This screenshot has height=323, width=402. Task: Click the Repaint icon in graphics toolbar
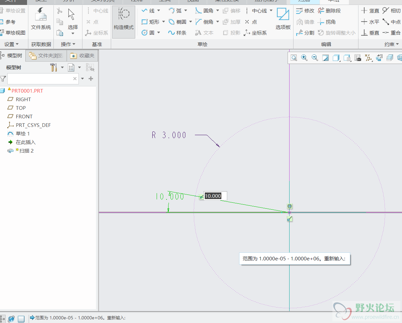pyautogui.click(x=325, y=58)
